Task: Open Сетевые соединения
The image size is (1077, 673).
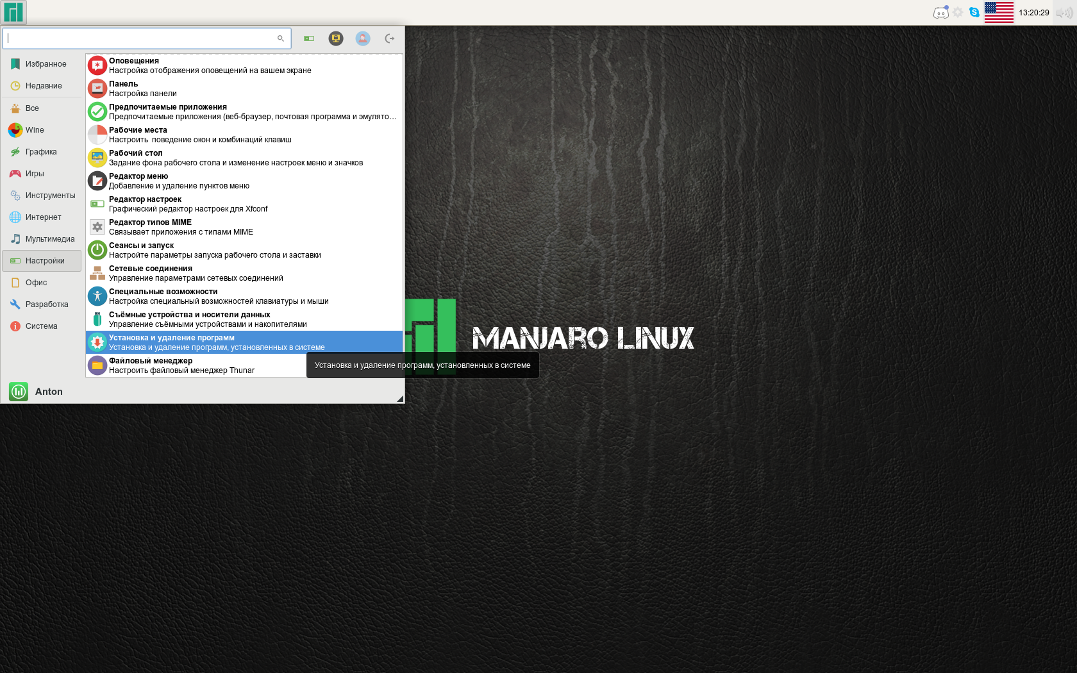Action: point(244,273)
